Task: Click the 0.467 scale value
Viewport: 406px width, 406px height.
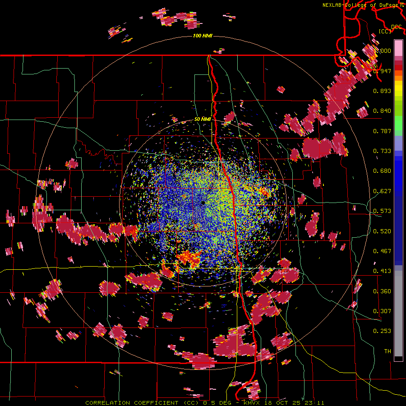Action: point(382,251)
